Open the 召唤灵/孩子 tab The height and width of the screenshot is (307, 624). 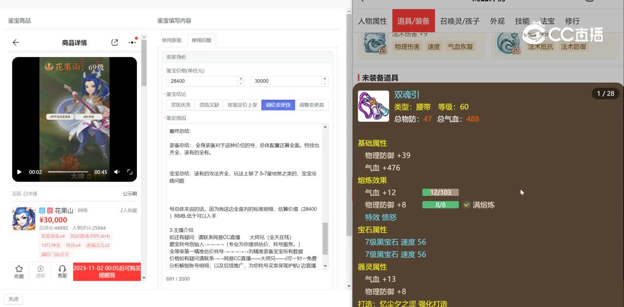(460, 21)
